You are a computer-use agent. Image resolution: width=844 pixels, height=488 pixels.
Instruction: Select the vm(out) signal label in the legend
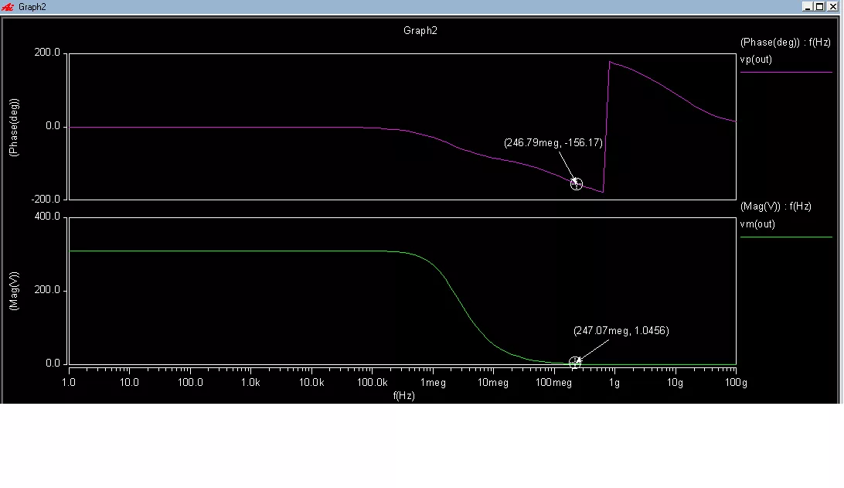757,224
